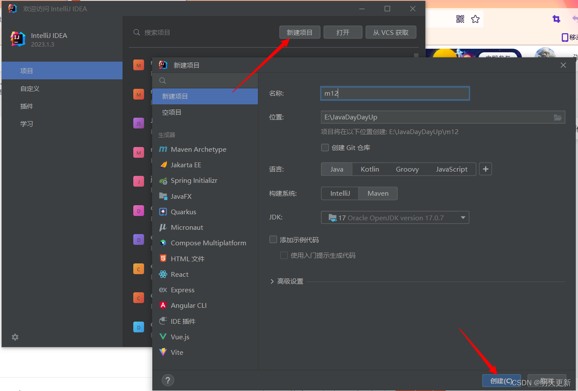
Task: Toggle 使用入门提示生成代码 checkbox
Action: pos(284,255)
